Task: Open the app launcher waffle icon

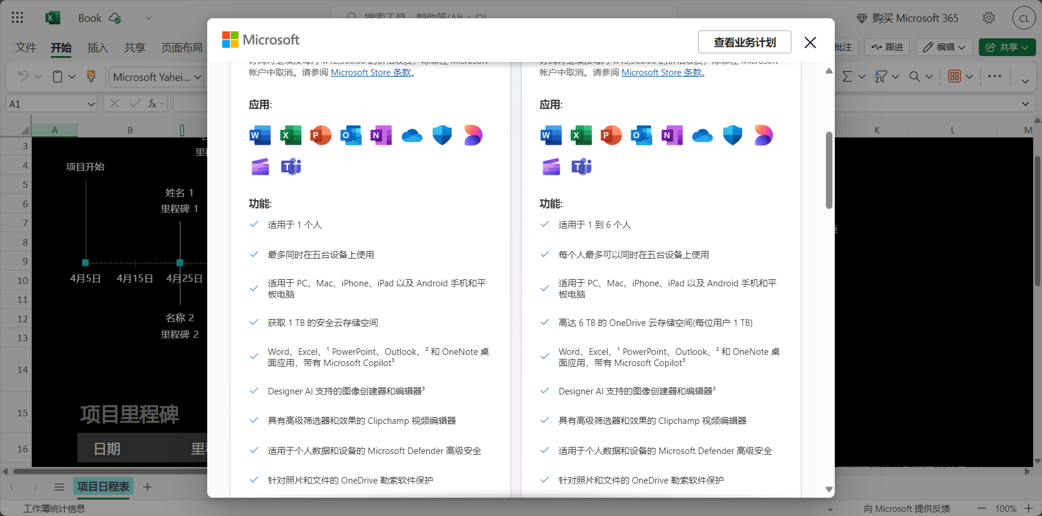Action: click(x=17, y=18)
